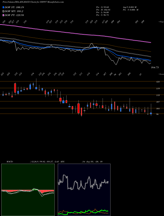This screenshot has height=216, width=164.
Task: Open the dark blue ADX chart panel
Action: pos(84,190)
